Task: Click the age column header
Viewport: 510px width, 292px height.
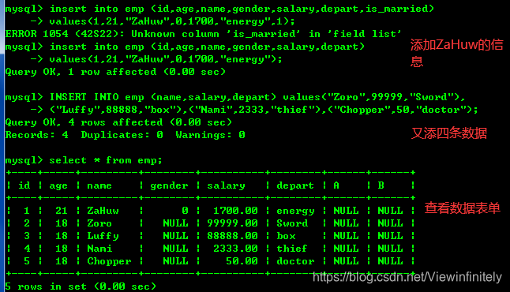Action: (x=58, y=186)
